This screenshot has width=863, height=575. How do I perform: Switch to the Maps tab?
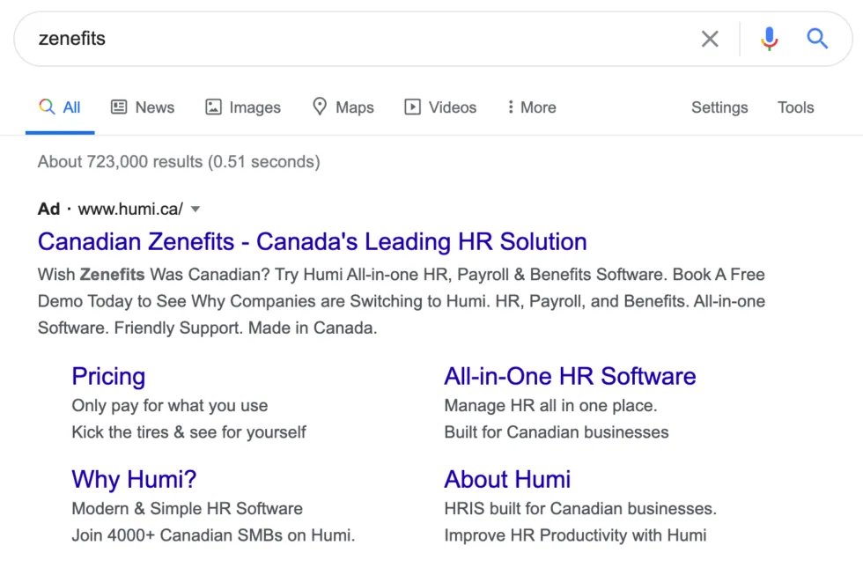coord(343,107)
